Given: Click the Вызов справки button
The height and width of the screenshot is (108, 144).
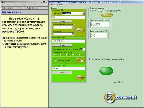Looking at the screenshot, I should (x=7, y=8).
